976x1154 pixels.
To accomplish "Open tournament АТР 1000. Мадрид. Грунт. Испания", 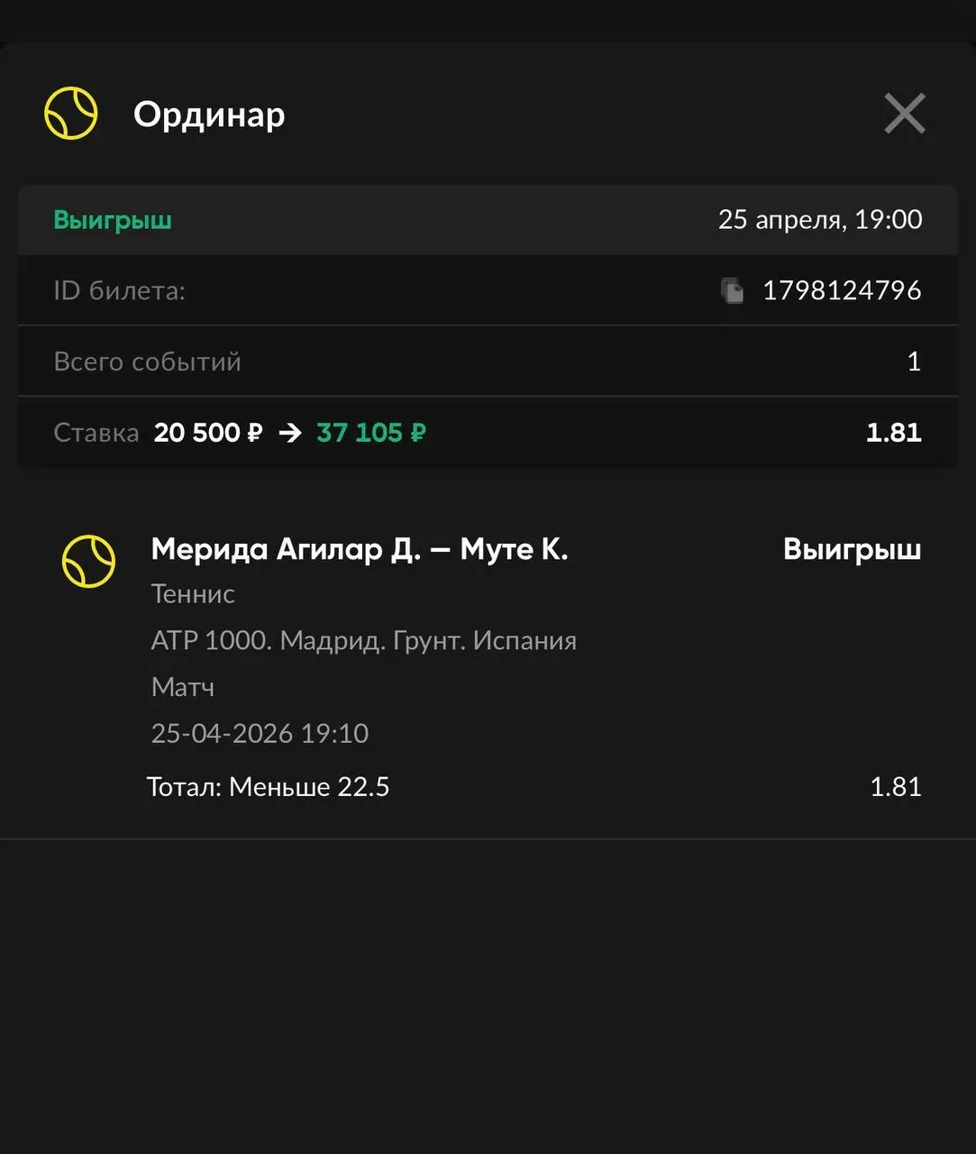I will pyautogui.click(x=363, y=641).
